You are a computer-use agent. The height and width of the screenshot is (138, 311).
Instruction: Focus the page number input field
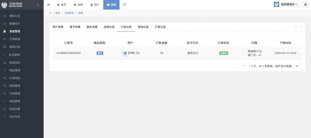pos(244,66)
